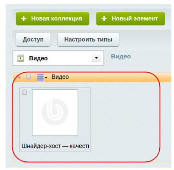This screenshot has height=170, width=174.
Task: Click the Bitrix logo placeholder image
Action: point(55,112)
